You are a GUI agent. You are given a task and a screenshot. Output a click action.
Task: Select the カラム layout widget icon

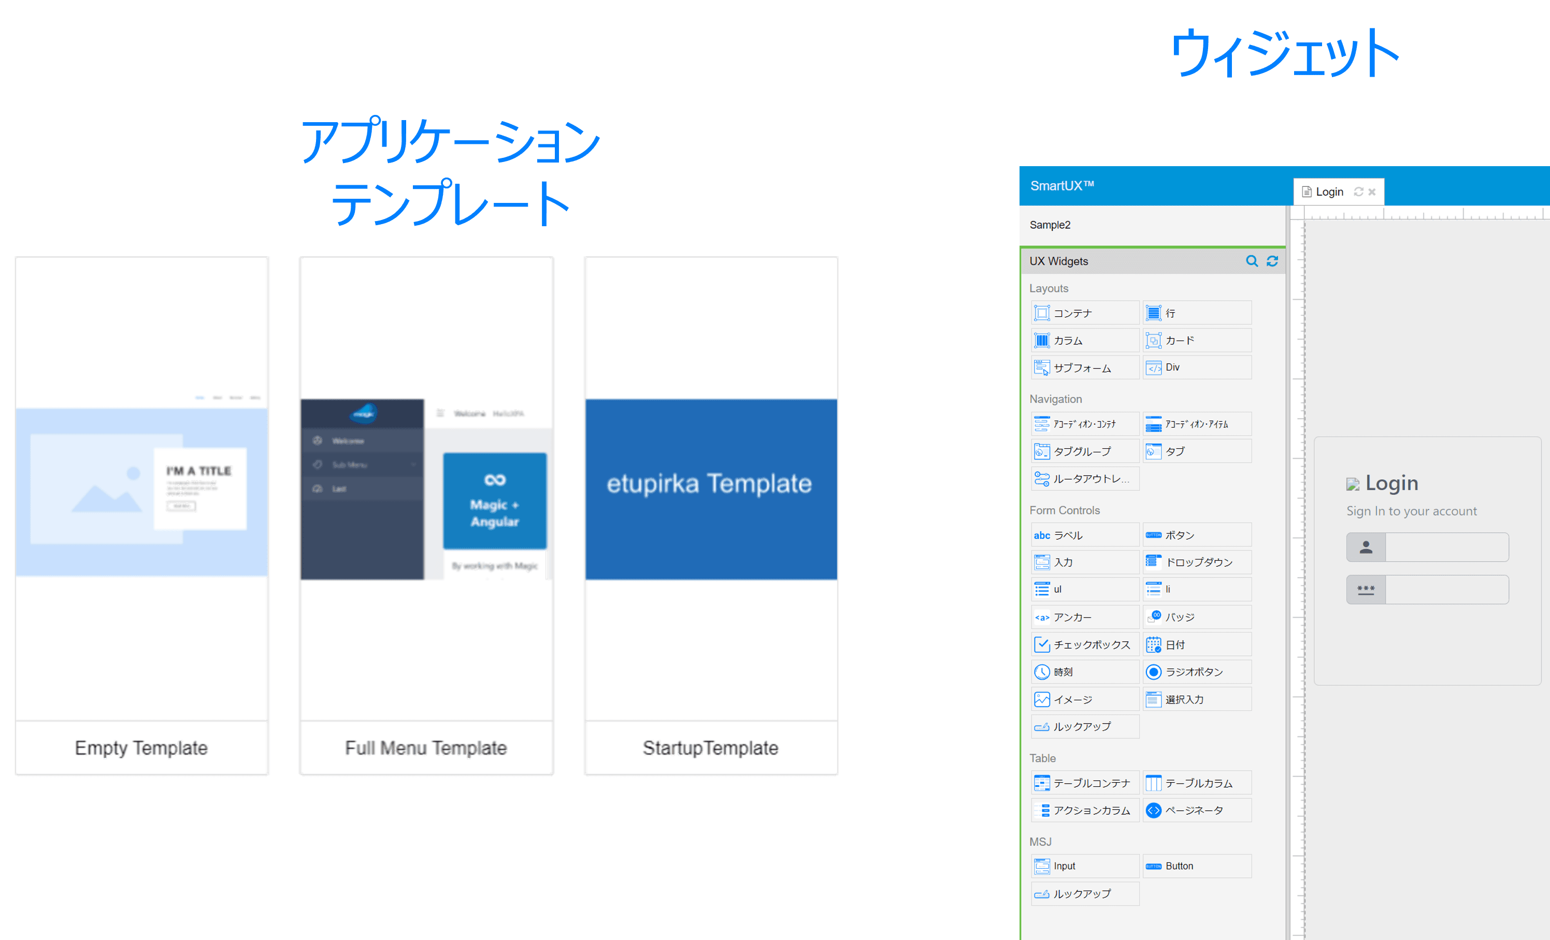[1041, 341]
